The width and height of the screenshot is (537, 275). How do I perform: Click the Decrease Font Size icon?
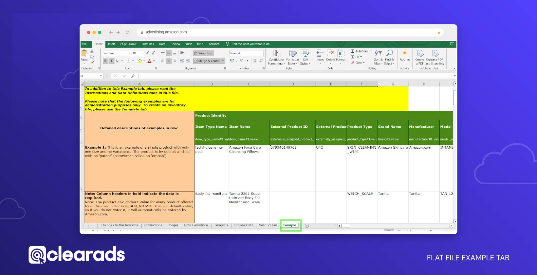tap(153, 53)
